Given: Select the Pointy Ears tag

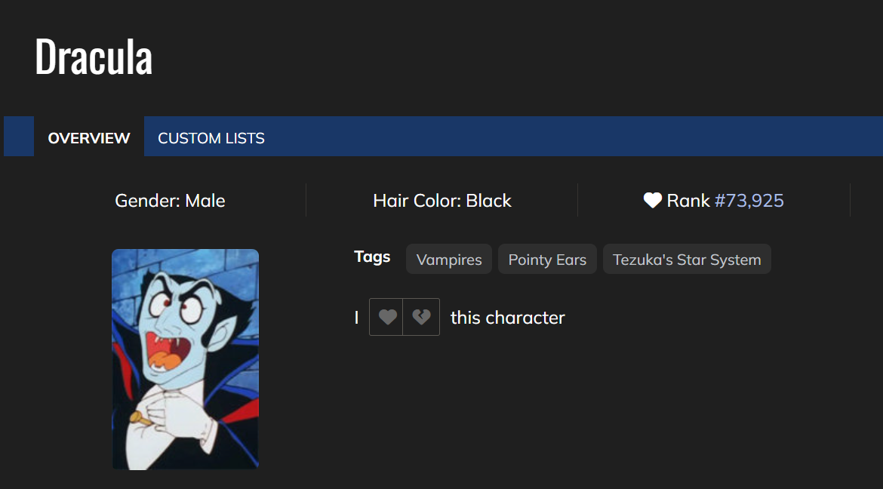Looking at the screenshot, I should (547, 260).
